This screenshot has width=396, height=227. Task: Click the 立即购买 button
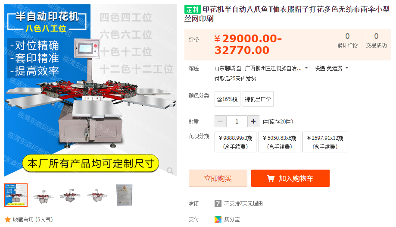[218, 178]
